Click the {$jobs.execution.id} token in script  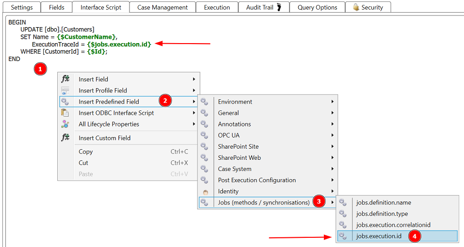tap(119, 45)
